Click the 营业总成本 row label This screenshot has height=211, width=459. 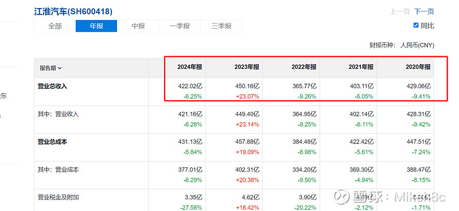pyautogui.click(x=52, y=142)
